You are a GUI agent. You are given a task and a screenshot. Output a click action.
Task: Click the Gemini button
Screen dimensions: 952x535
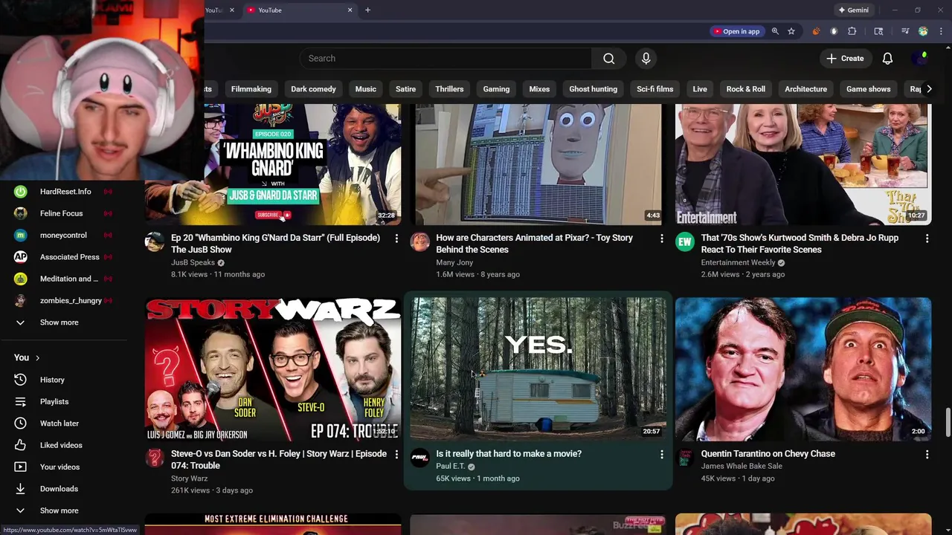point(853,10)
